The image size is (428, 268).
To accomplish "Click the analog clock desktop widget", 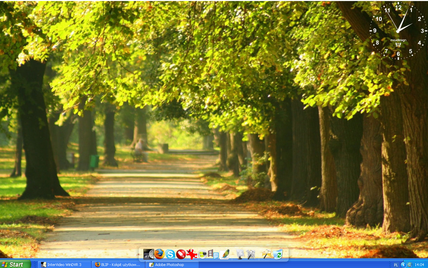I will [x=398, y=31].
